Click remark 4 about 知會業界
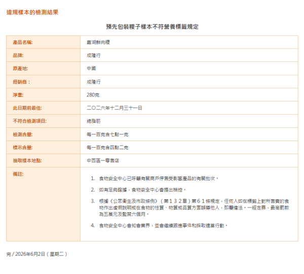Image resolution: width=304 pixels, height=274 pixels. [x=163, y=225]
